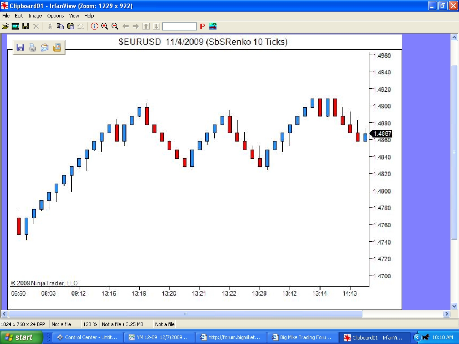
Task: Zoom out with the minus magnifier
Action: 115,26
